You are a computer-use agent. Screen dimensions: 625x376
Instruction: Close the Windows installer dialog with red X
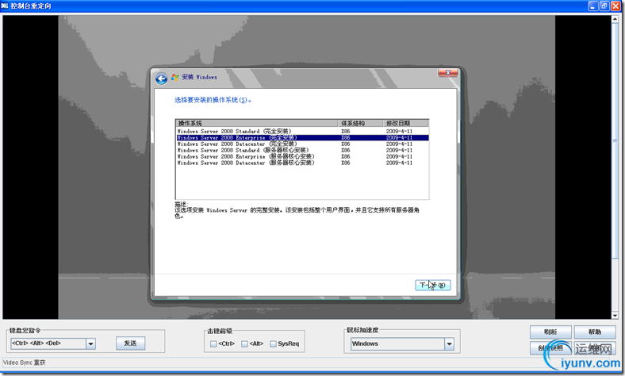[448, 72]
